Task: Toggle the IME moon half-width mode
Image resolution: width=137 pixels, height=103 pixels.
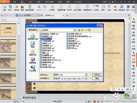Action: coord(122,89)
